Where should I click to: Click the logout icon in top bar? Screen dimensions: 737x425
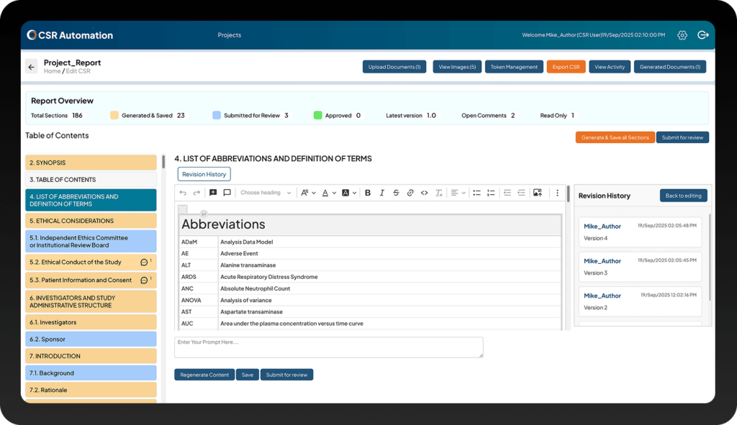pos(703,35)
